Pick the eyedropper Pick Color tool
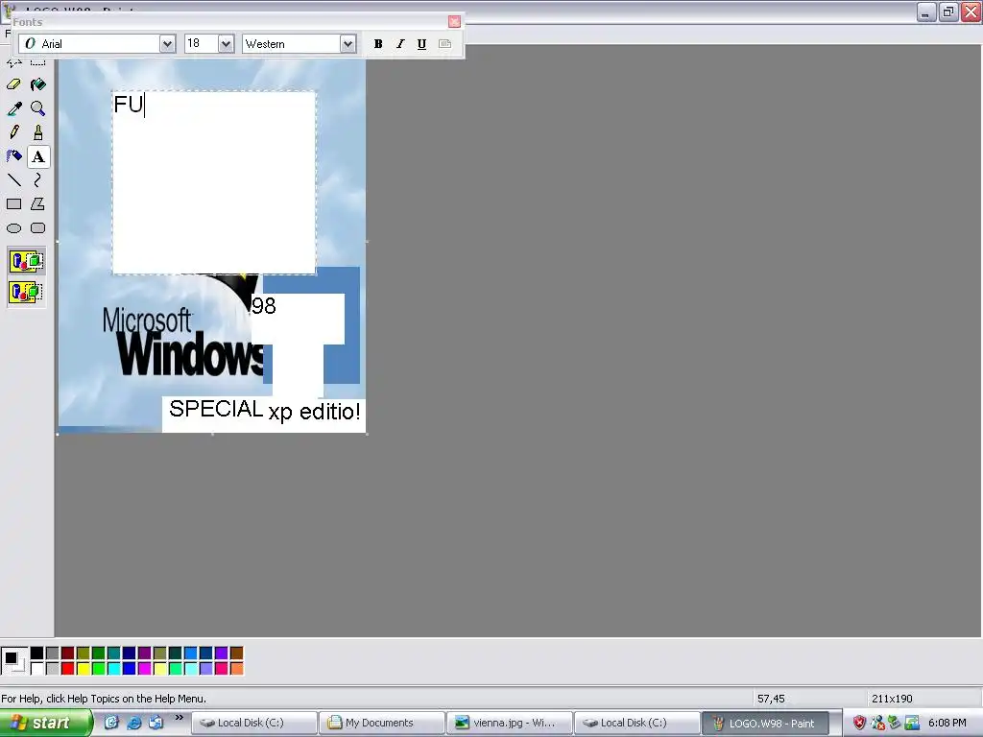 (13, 108)
